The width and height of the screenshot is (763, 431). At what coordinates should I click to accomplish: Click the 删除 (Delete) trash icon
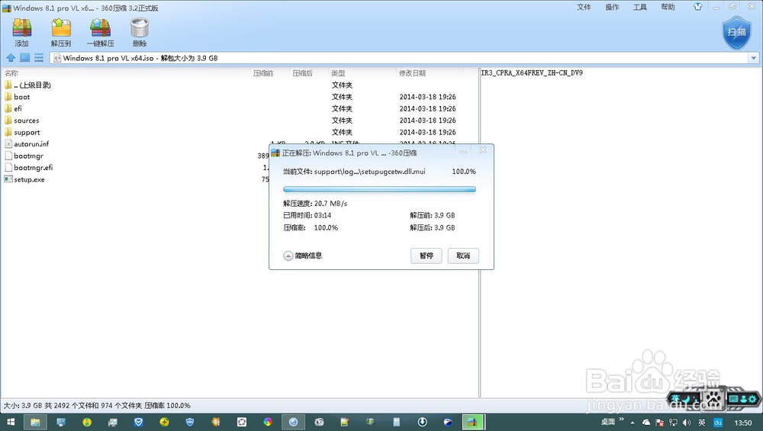pyautogui.click(x=140, y=32)
